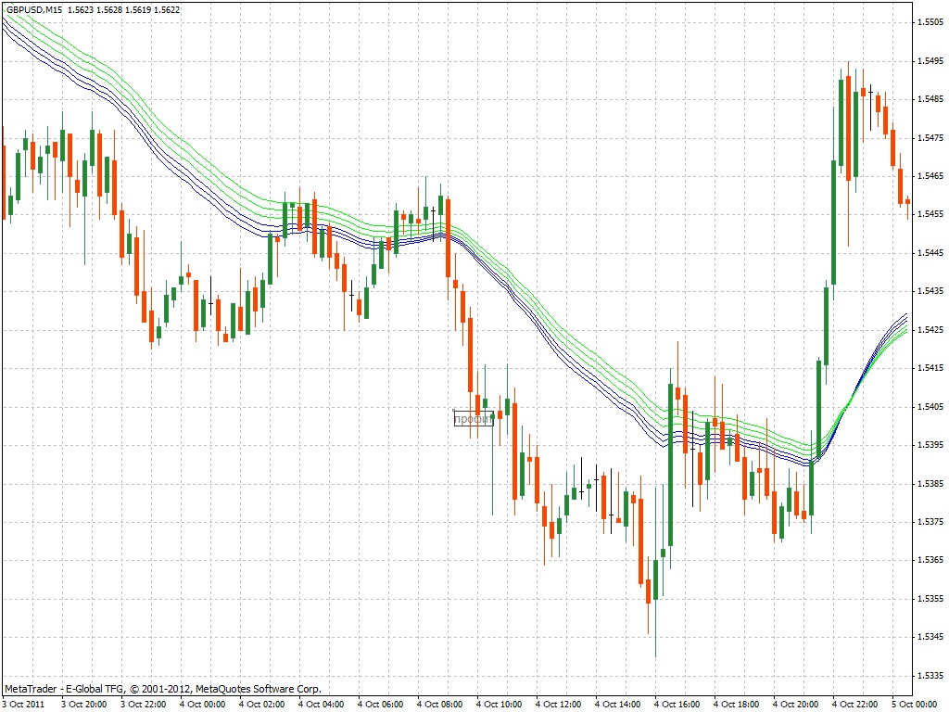The width and height of the screenshot is (949, 712).
Task: Click the 1.5495 price scale label
Action: [930, 60]
